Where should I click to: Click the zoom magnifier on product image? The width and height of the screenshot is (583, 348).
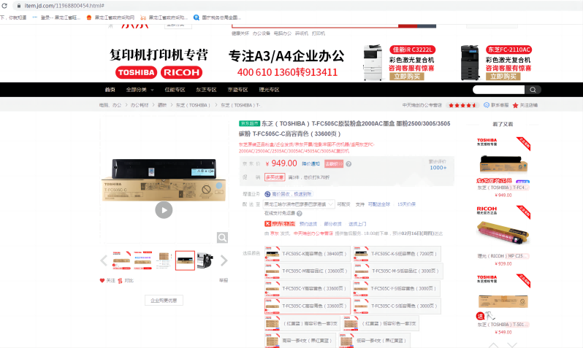pos(222,238)
